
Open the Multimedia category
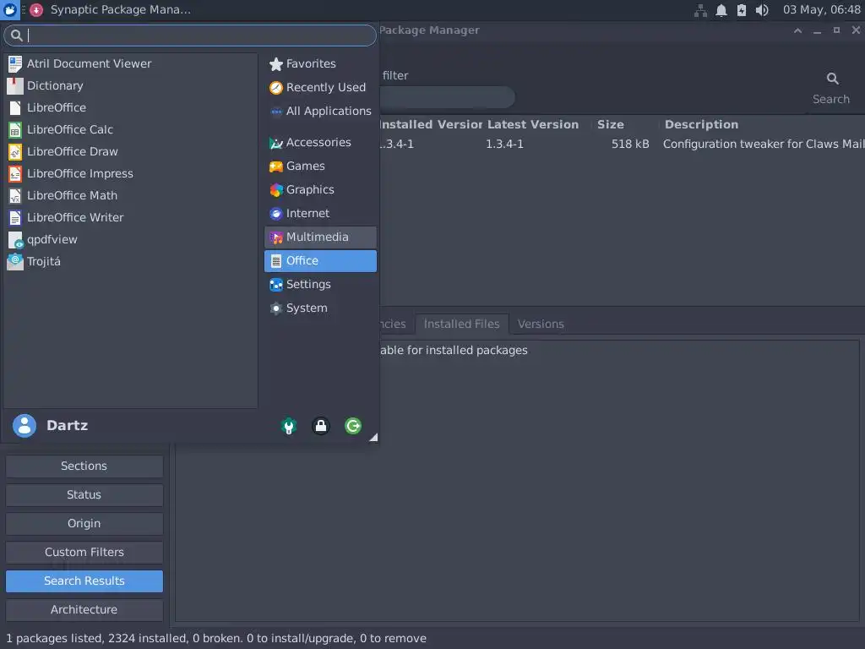(320, 237)
